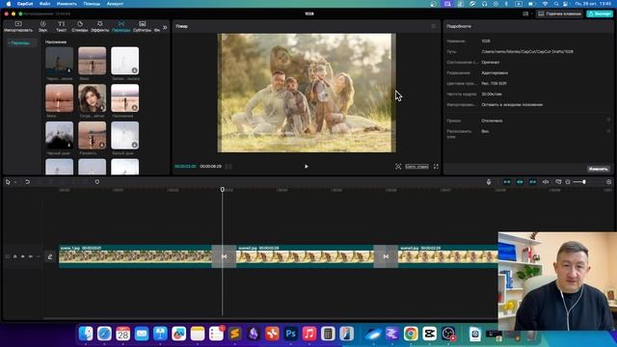
Task: Toggle the main track magnet
Action: pyautogui.click(x=507, y=182)
